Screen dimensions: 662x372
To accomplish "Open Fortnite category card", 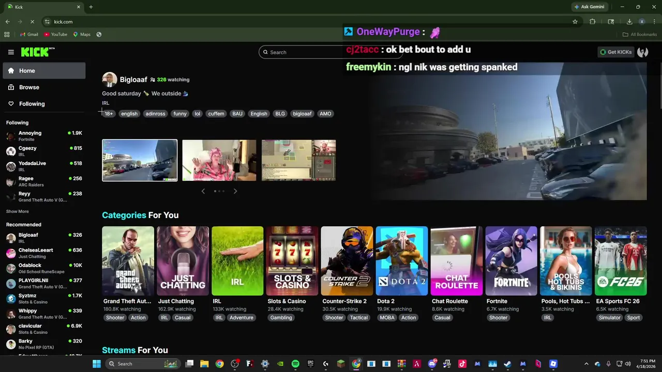I will pos(511,261).
